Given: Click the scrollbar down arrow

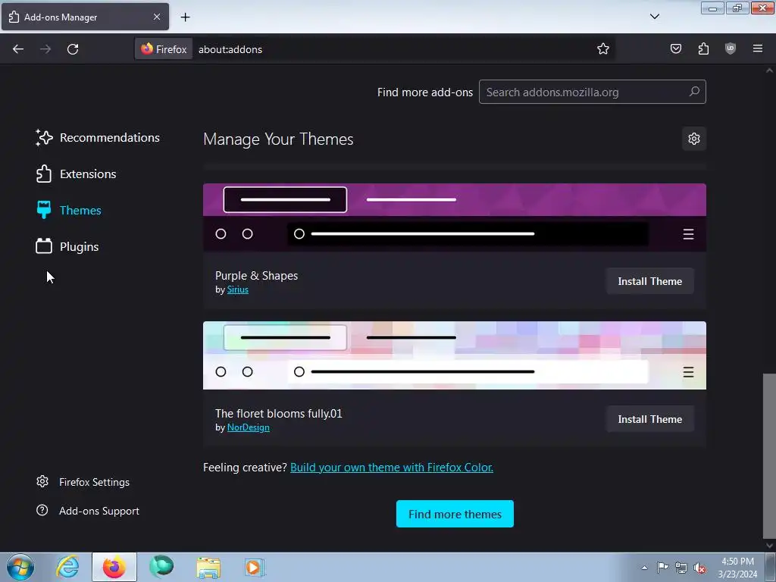Looking at the screenshot, I should click(x=769, y=546).
